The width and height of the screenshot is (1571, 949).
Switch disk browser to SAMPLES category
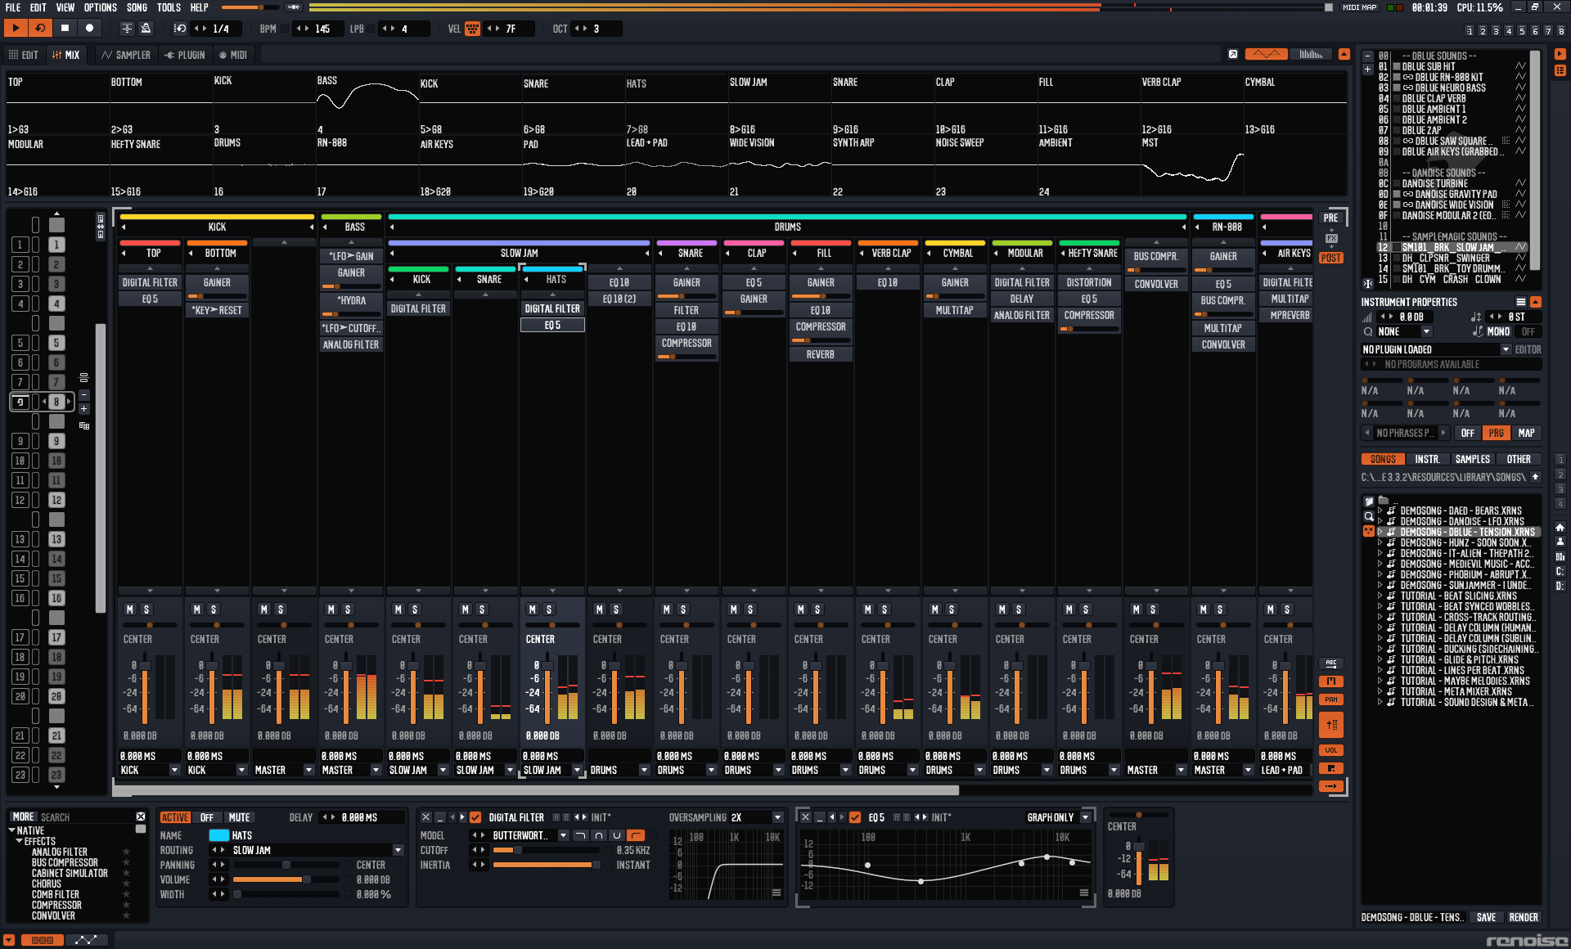coord(1473,459)
